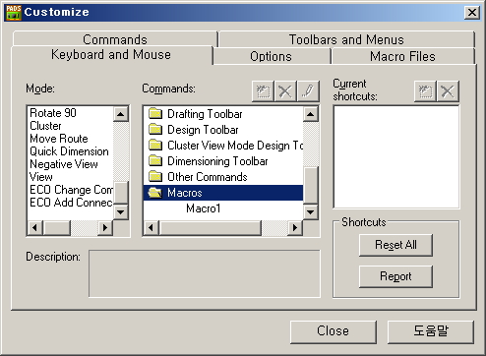Click Commands list scroll left arrow
Image resolution: width=486 pixels, height=356 pixels.
152,227
